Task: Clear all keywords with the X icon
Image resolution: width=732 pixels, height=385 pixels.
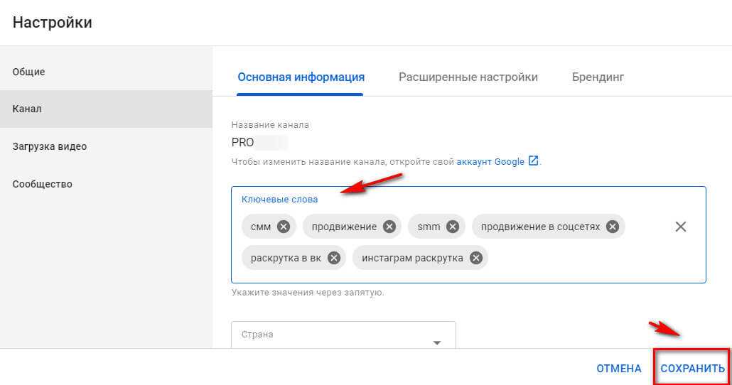Action: (681, 227)
